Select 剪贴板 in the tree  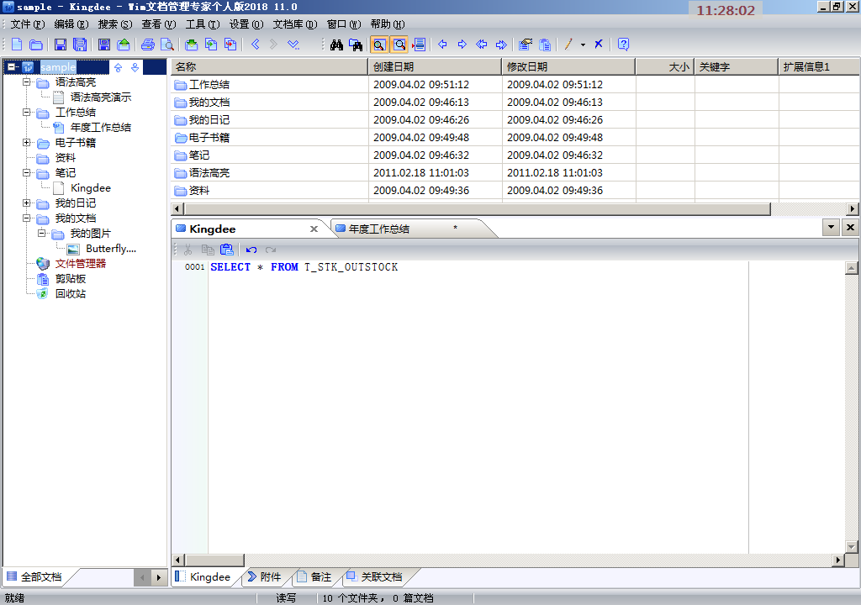pos(71,279)
